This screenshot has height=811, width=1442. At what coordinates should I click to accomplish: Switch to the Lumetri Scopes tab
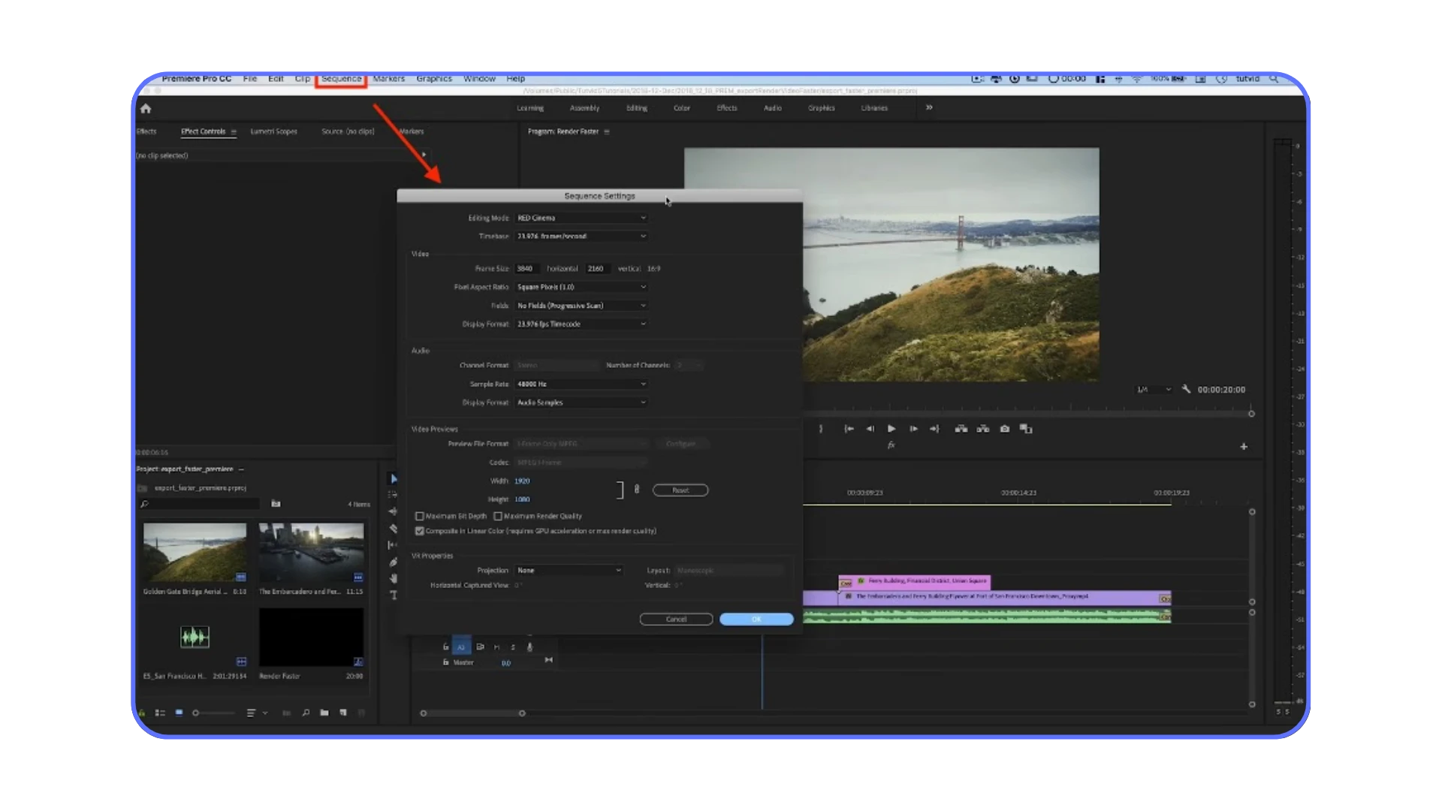pos(273,131)
